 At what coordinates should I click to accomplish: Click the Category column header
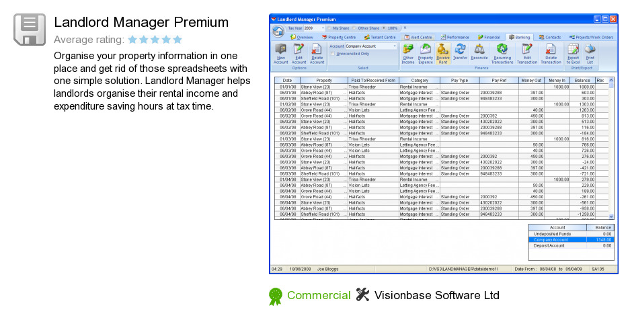pyautogui.click(x=420, y=81)
